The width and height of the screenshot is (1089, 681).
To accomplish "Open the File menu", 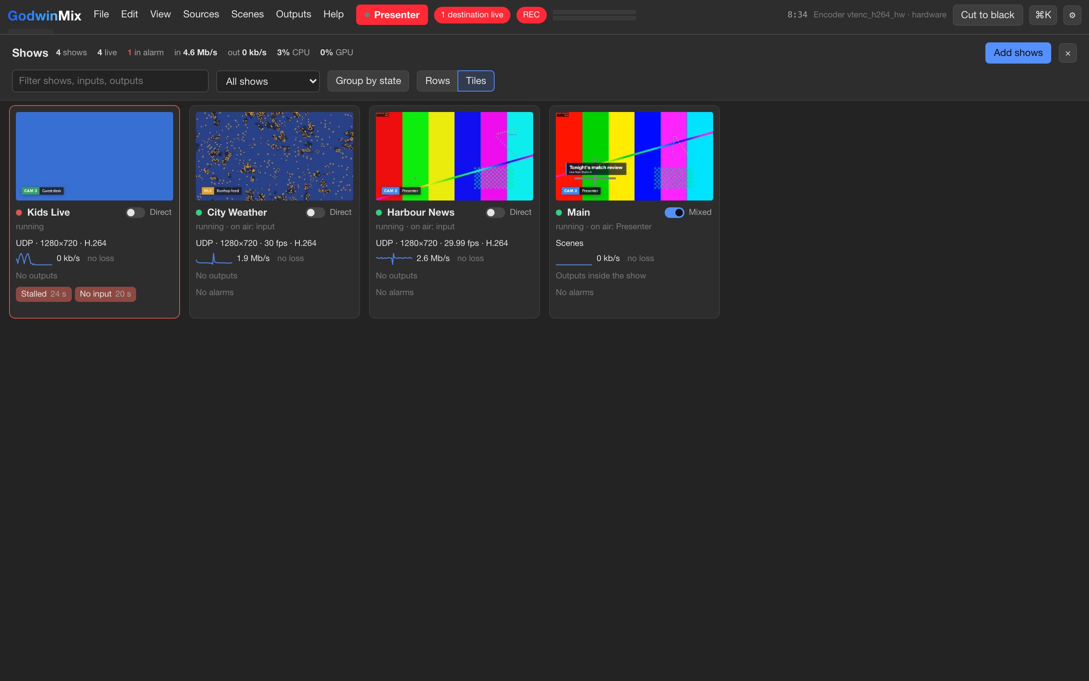I will point(101,14).
